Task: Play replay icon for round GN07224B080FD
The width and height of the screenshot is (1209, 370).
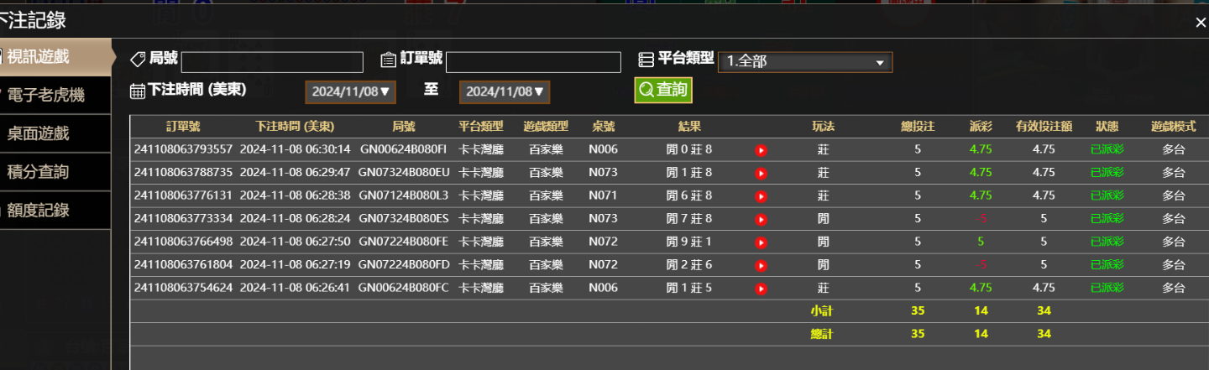Action: pos(761,265)
